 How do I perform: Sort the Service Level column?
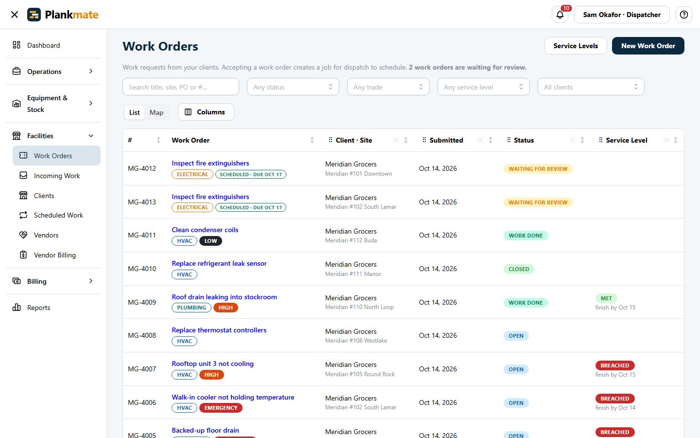tap(676, 140)
